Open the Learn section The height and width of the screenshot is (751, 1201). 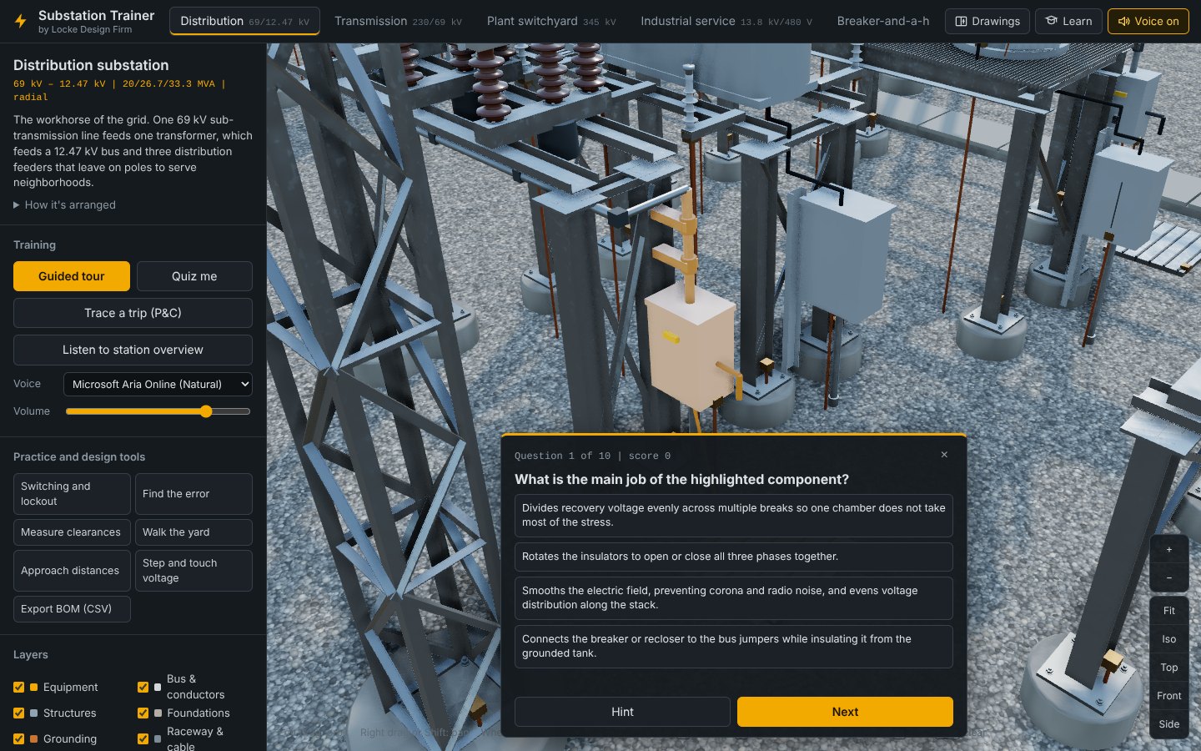(1068, 21)
